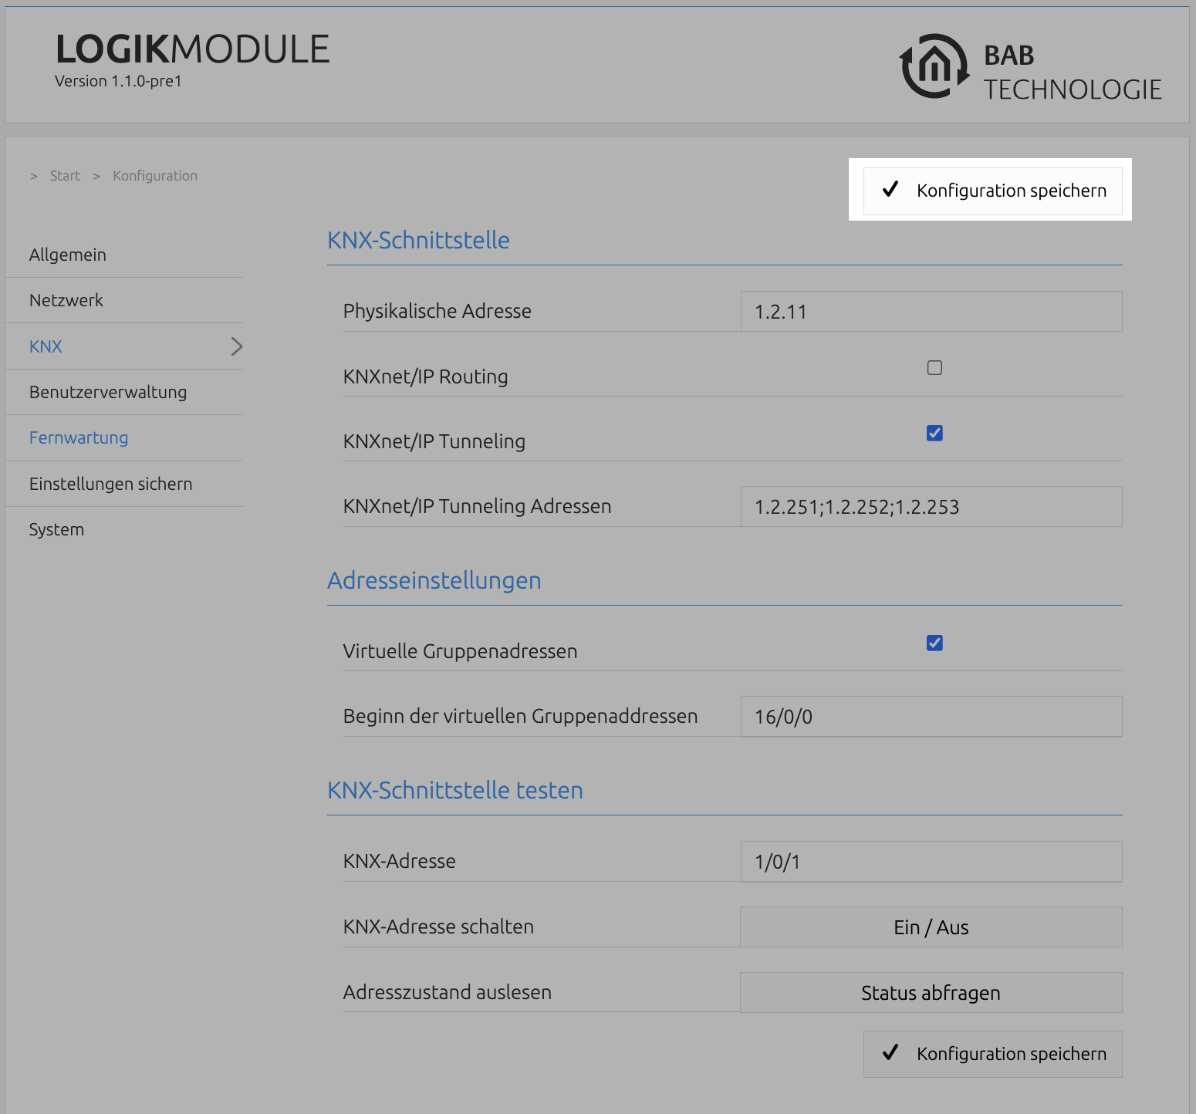Click the Adresseinstellungen section heading
Screen dimensions: 1196x1114
(x=434, y=580)
